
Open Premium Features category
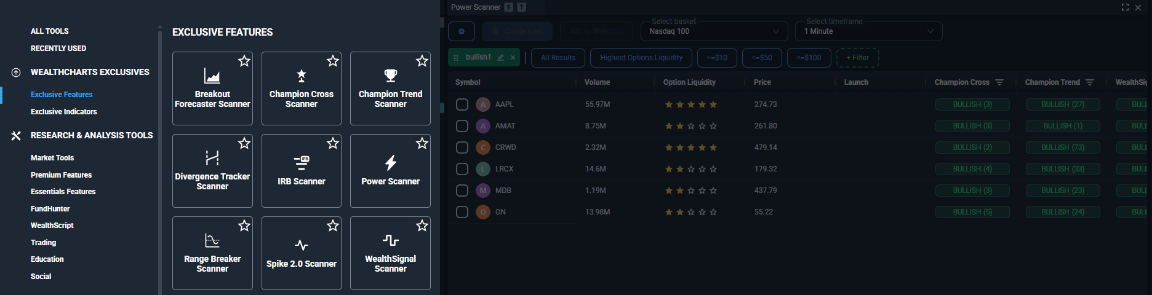[x=62, y=175]
